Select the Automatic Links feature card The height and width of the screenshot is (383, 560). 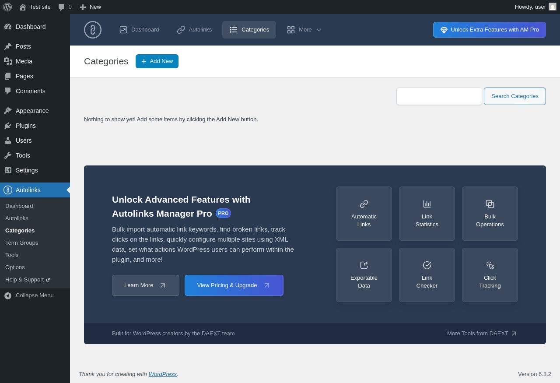click(364, 214)
